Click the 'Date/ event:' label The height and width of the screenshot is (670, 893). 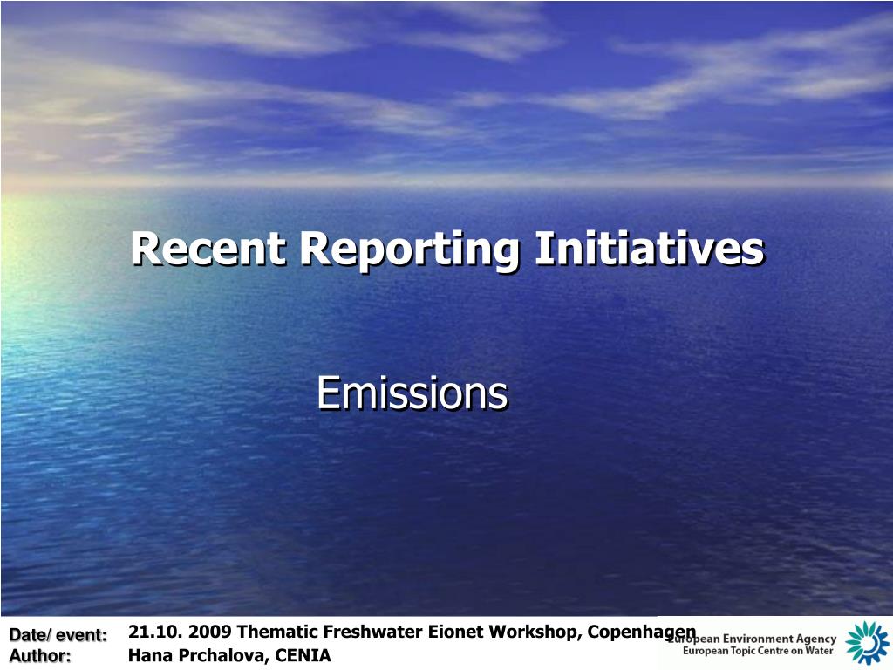point(58,635)
